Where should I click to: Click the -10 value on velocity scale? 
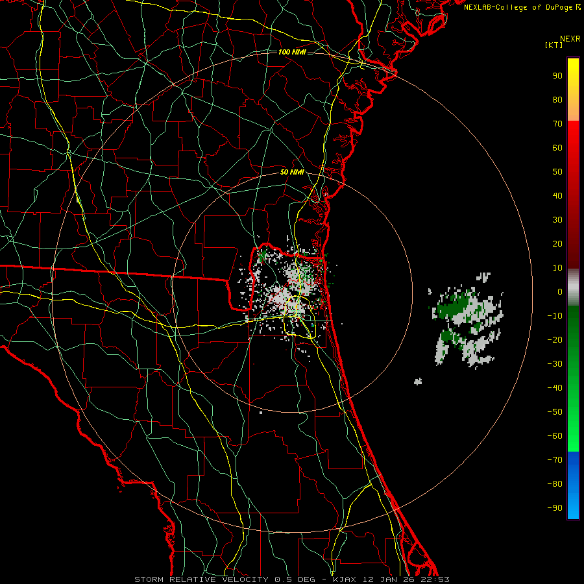click(555, 316)
